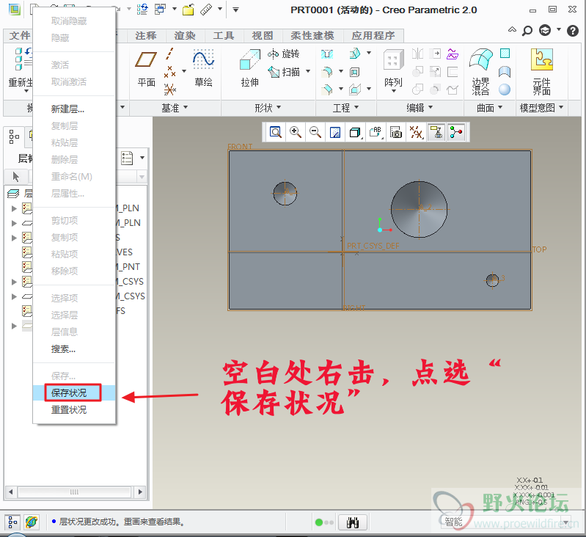Expand the Model Intent (模型意图) group dropdown
Viewport: 586px width, 537px height.
[541, 108]
